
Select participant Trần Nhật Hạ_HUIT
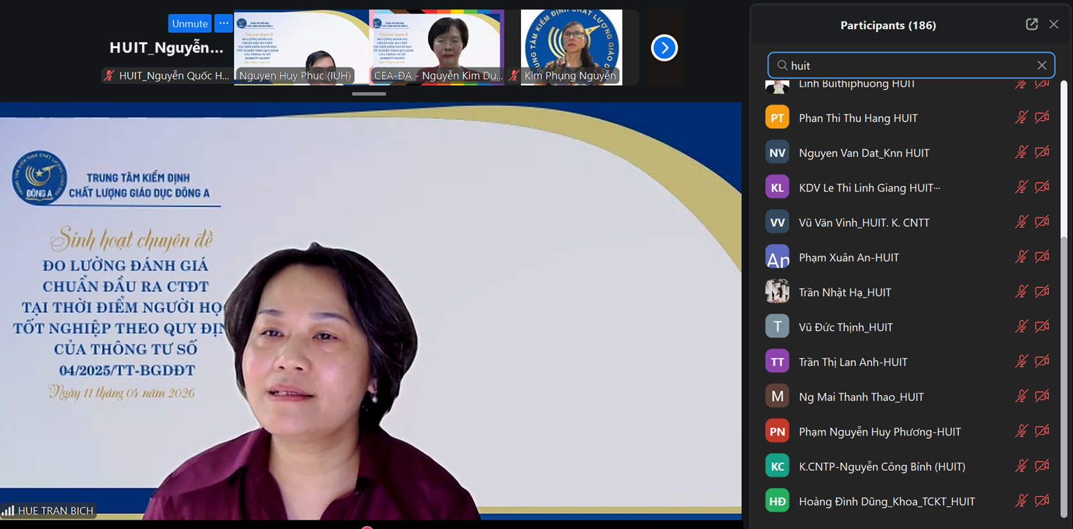909,292
